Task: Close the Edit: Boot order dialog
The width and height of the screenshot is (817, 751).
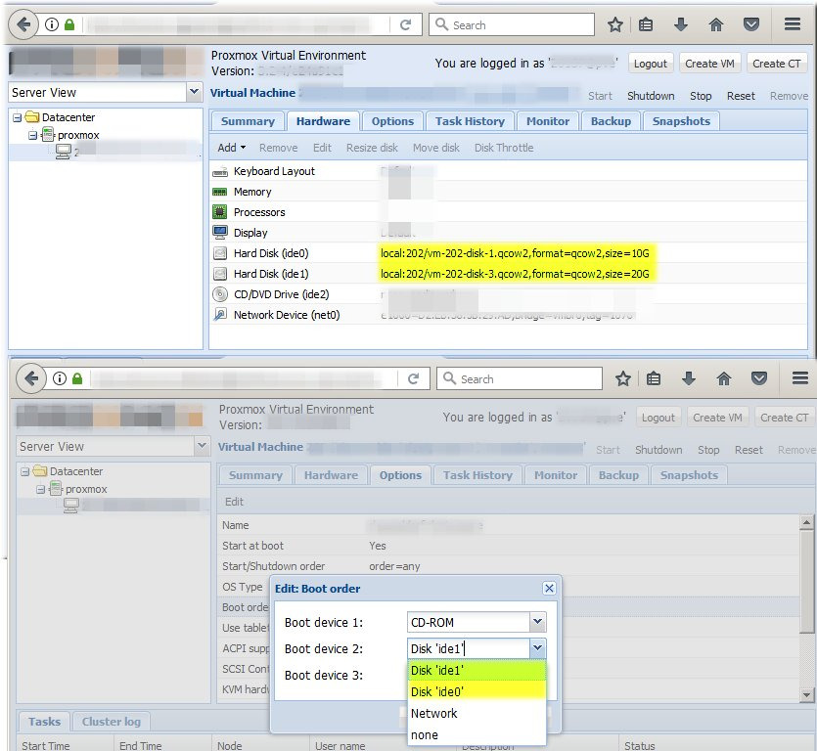Action: [x=549, y=588]
